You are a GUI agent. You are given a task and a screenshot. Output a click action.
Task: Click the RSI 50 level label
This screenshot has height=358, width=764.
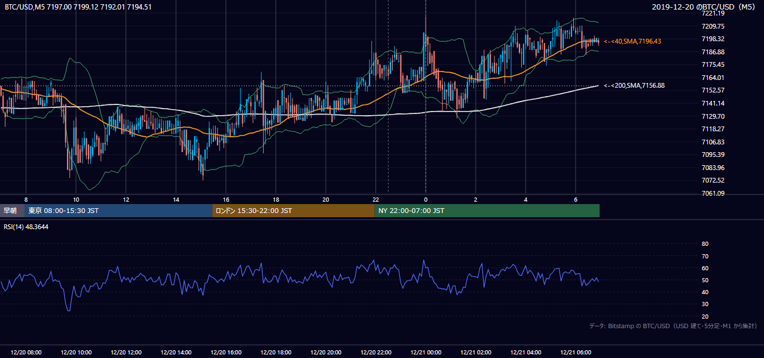click(705, 280)
